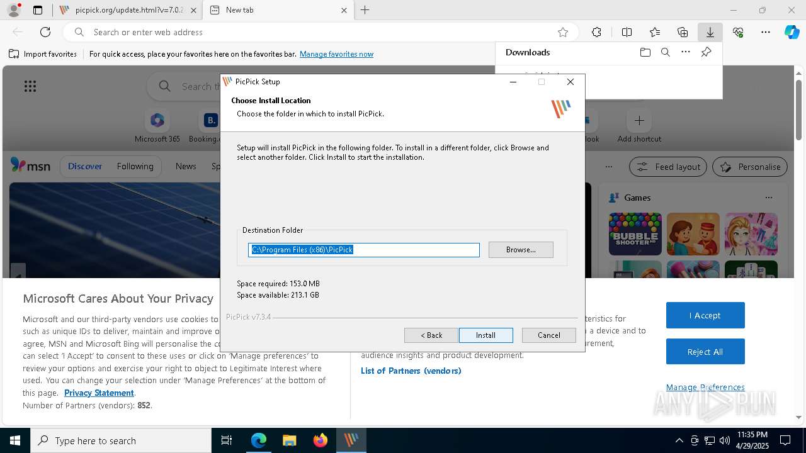Click the Personalise button

click(750, 167)
